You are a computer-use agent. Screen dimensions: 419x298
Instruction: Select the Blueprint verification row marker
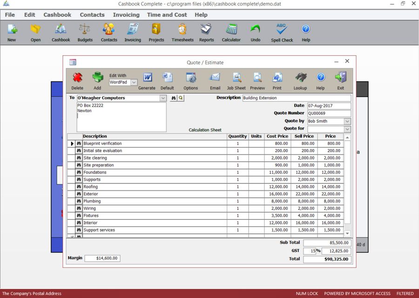click(71, 143)
